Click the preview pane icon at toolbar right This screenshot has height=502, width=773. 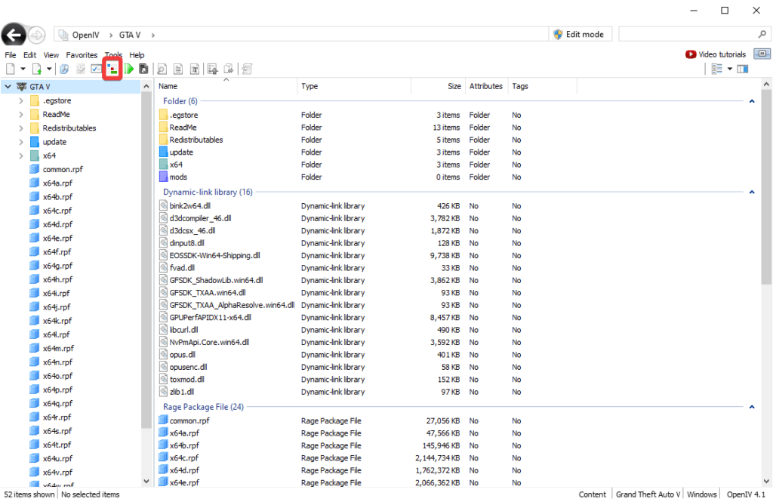pos(743,69)
